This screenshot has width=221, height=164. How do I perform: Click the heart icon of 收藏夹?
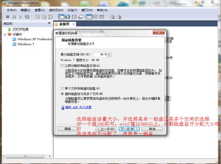[x=10, y=34]
